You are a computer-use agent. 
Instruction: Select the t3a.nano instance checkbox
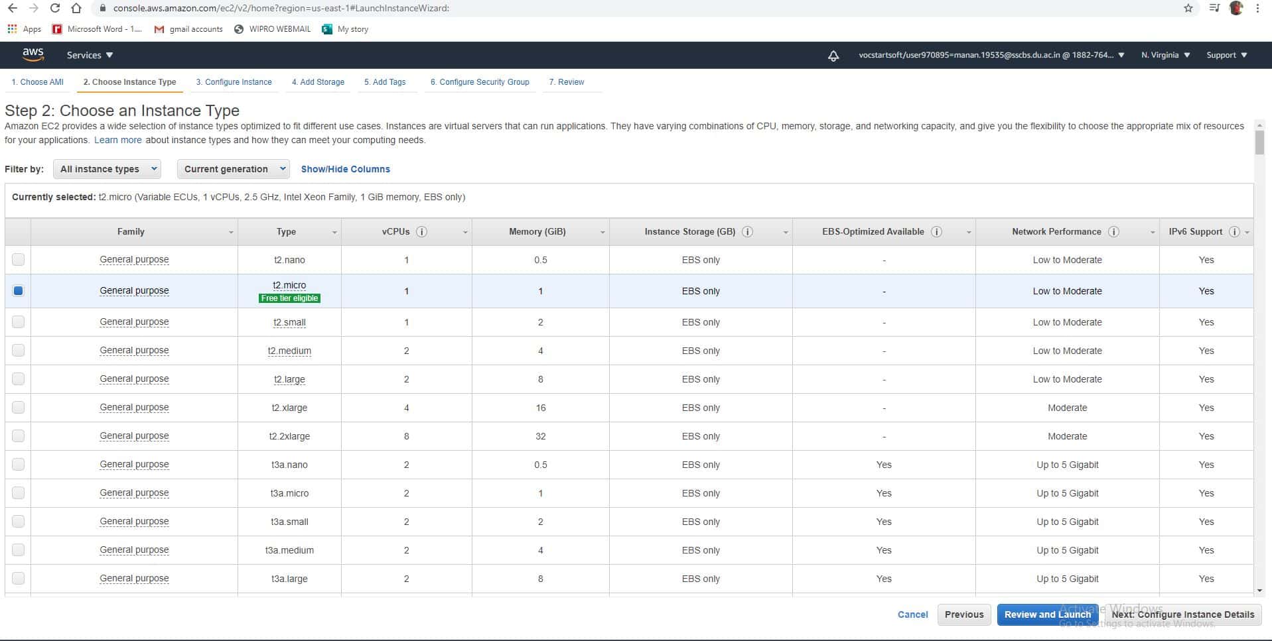click(x=18, y=464)
